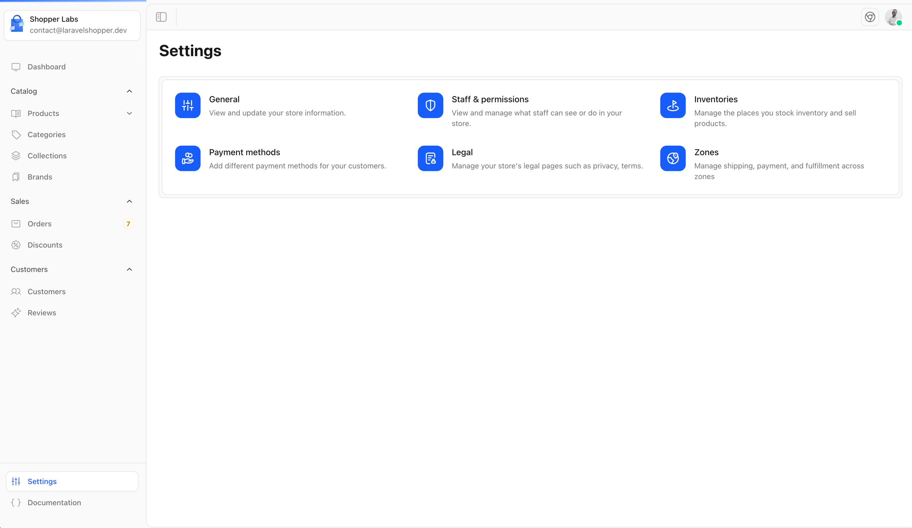912x528 pixels.
Task: Click the Sales section heading
Action: point(20,201)
